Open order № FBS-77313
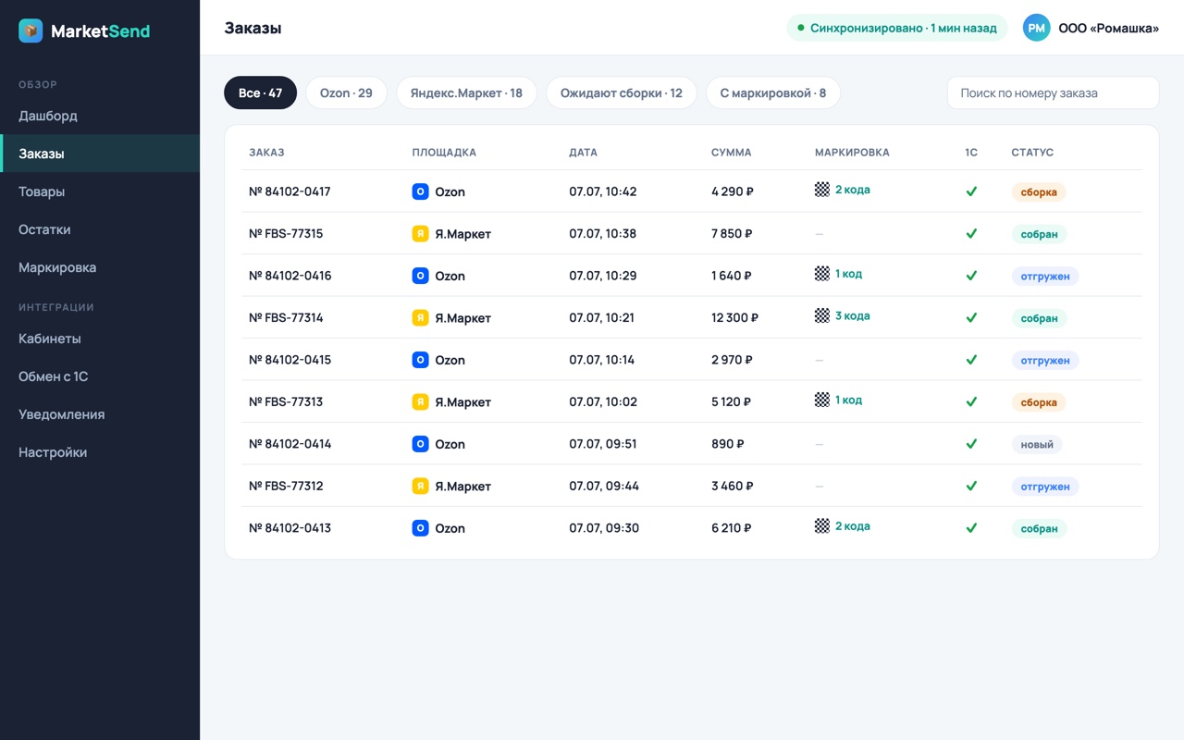 [286, 402]
